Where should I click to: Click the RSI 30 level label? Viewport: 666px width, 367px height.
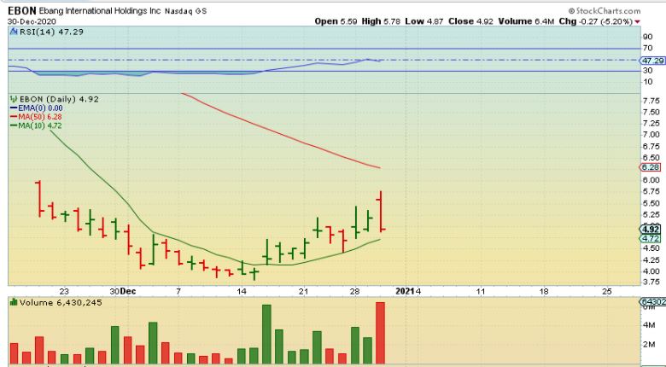(x=647, y=71)
